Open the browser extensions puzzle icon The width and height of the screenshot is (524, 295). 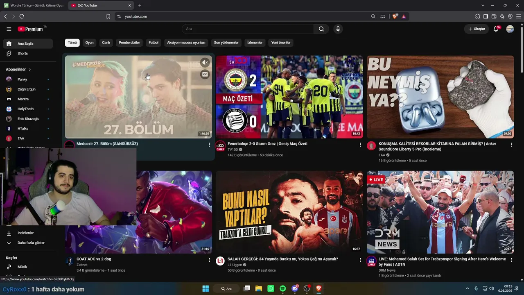(477, 16)
